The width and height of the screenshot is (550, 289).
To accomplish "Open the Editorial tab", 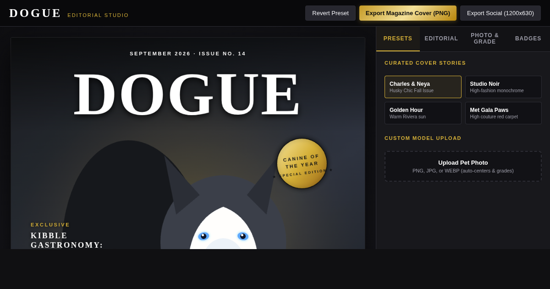I will tap(441, 39).
